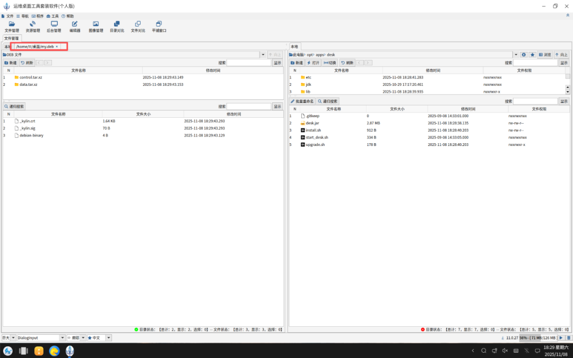The height and width of the screenshot is (358, 573).
Task: Click 浏览 browse button in right pane
Action: click(545, 55)
